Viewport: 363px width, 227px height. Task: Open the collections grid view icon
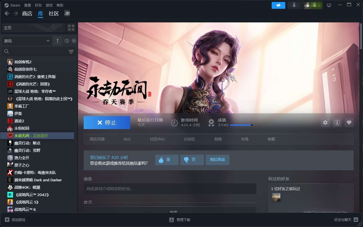71,28
